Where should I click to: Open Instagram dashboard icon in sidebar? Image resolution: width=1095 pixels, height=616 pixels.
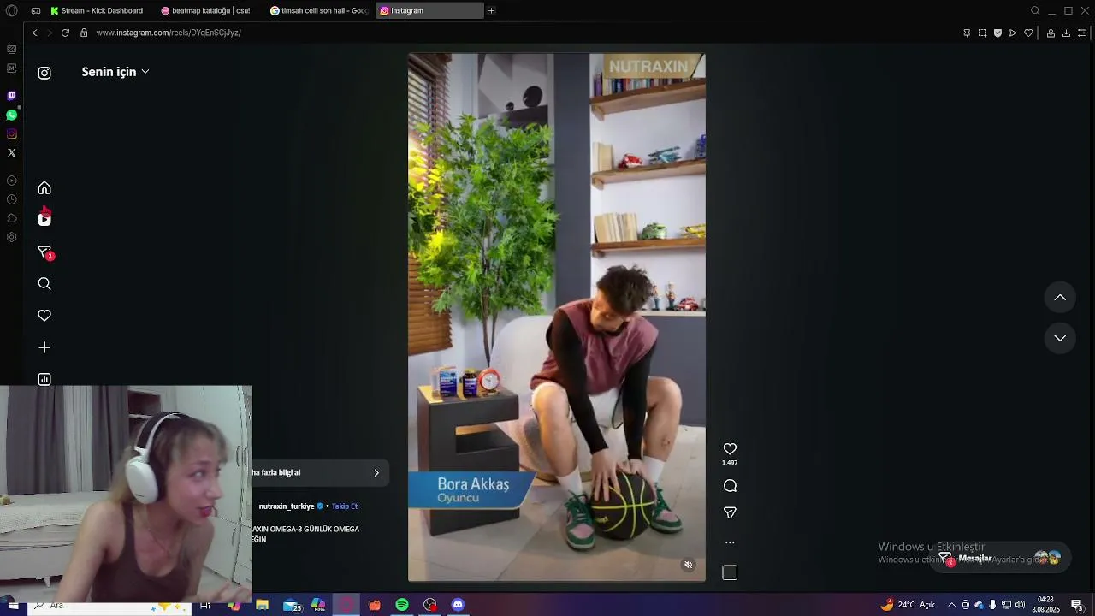44,379
